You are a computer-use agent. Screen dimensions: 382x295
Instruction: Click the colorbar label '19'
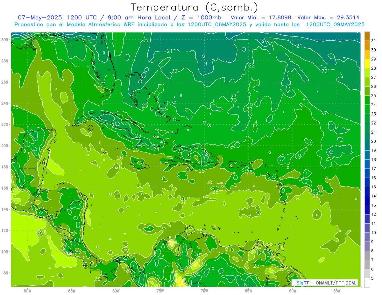[x=374, y=151]
